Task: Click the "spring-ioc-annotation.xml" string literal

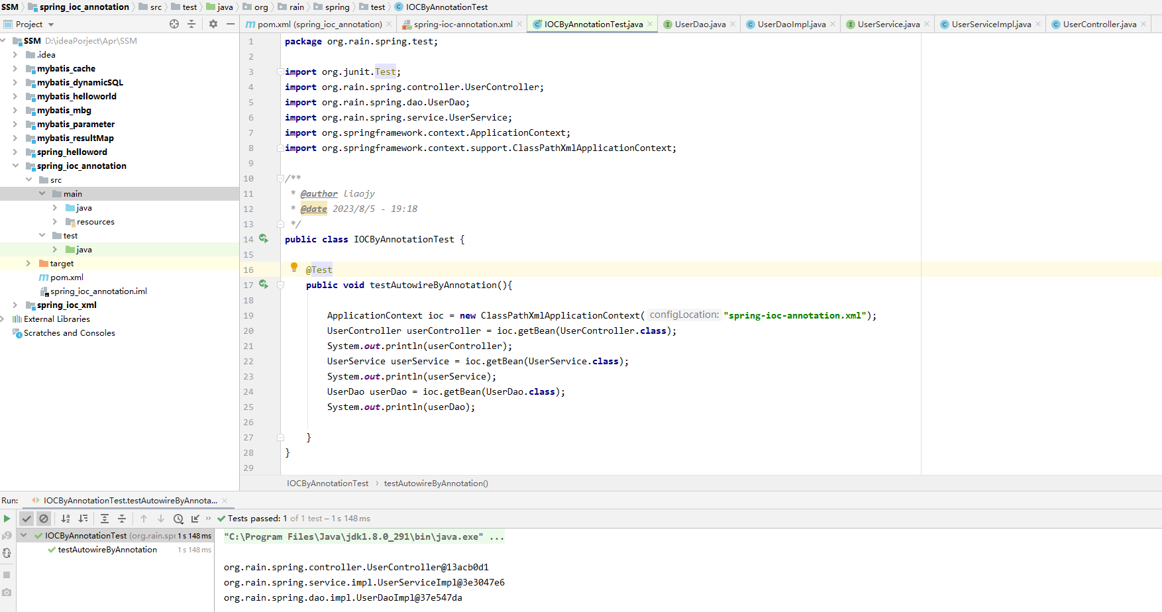Action: 794,315
